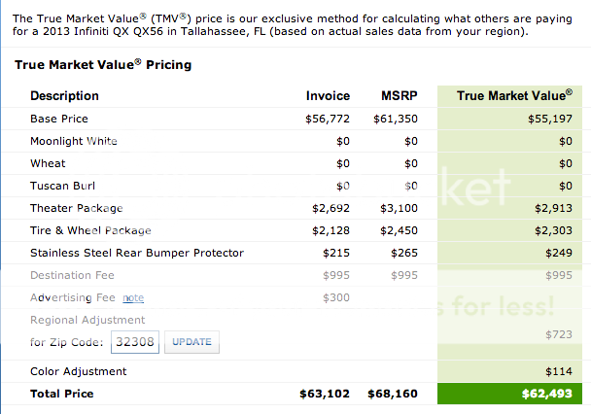Click the Description column header
This screenshot has height=414, width=591.
tap(64, 96)
